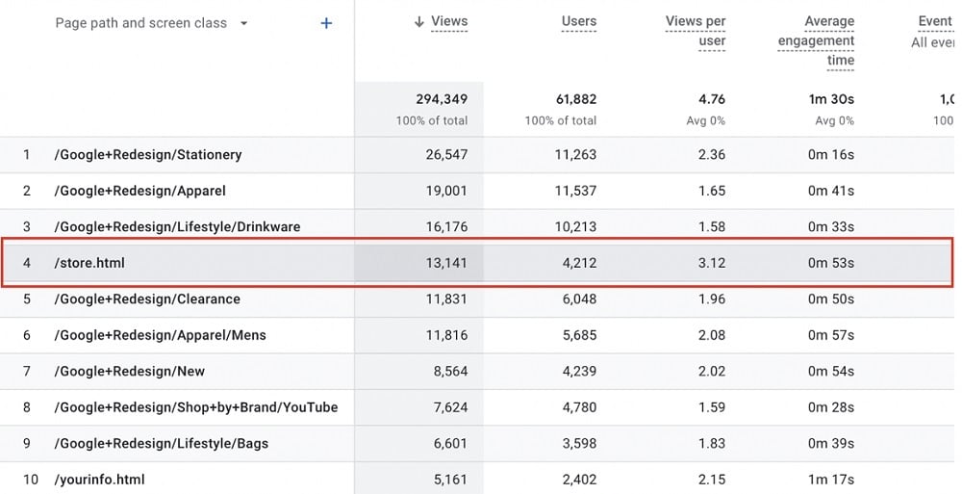
Task: Sort by the Views column header
Action: 449,21
